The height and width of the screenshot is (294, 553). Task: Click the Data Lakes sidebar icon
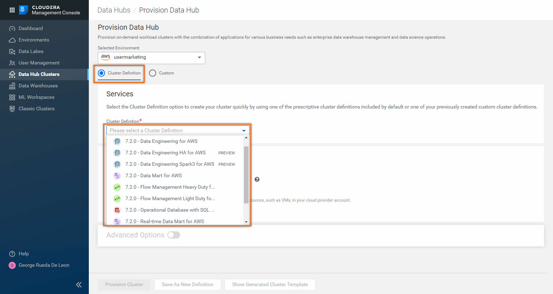(x=12, y=52)
